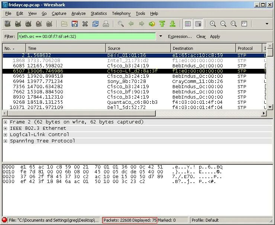The width and height of the screenshot is (275, 225).
Task: Open the Help menu
Action: 154,13
